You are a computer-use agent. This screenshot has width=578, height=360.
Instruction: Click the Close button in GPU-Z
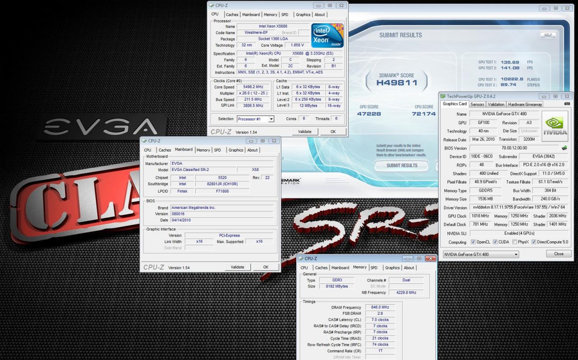coord(559,254)
